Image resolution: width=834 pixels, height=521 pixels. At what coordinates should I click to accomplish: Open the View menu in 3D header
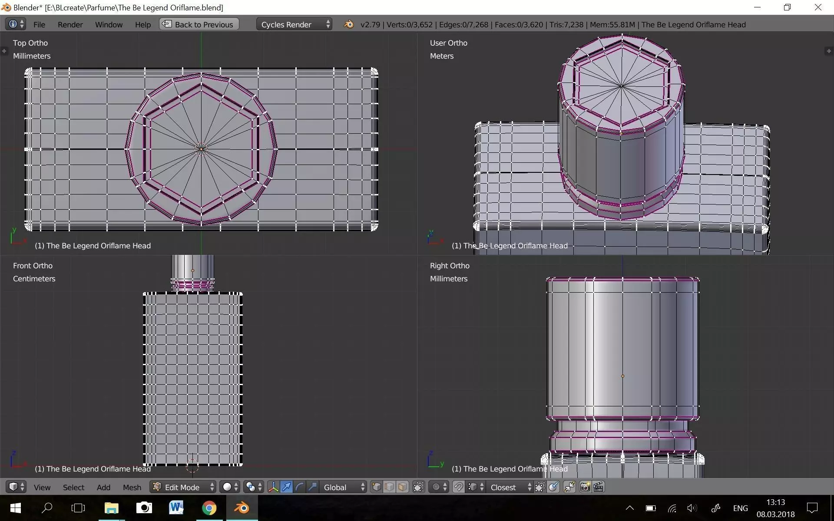(x=42, y=488)
